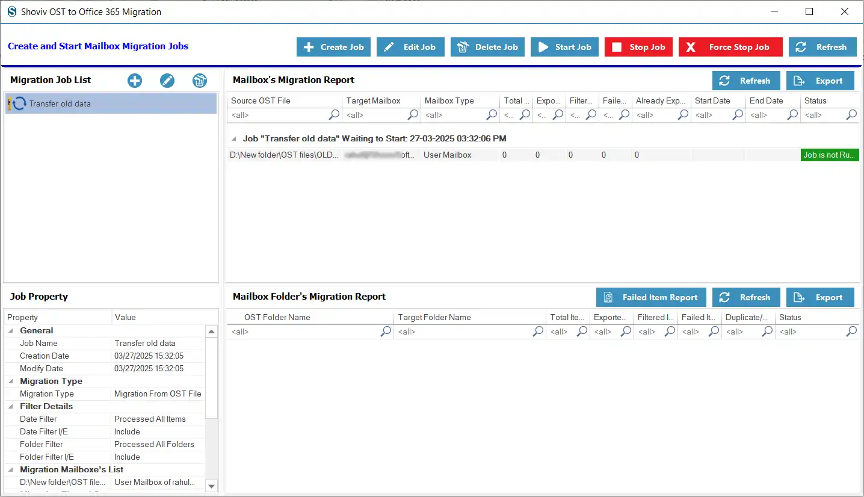
Task: Click the Force Stop Job button
Action: (x=730, y=47)
